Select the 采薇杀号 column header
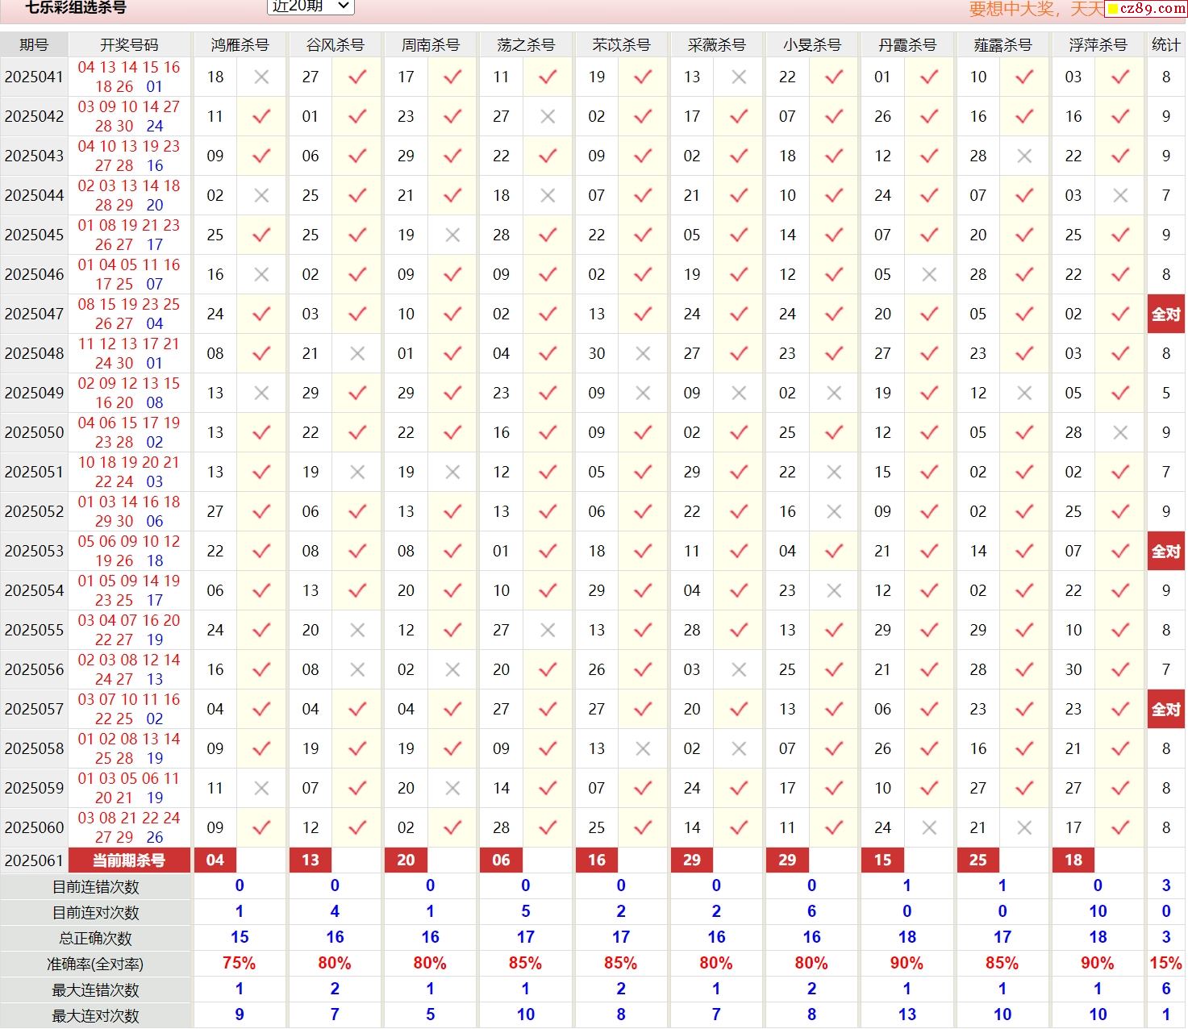Viewport: 1188px width, 1029px height. [716, 45]
